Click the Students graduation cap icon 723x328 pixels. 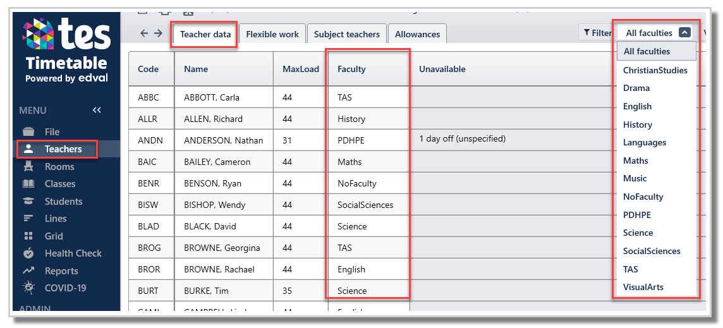click(x=28, y=202)
